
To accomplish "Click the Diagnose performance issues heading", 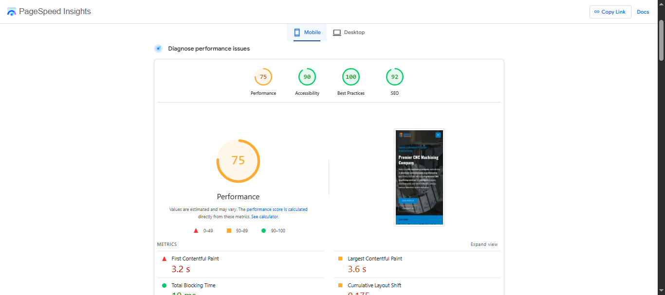I will coord(209,49).
